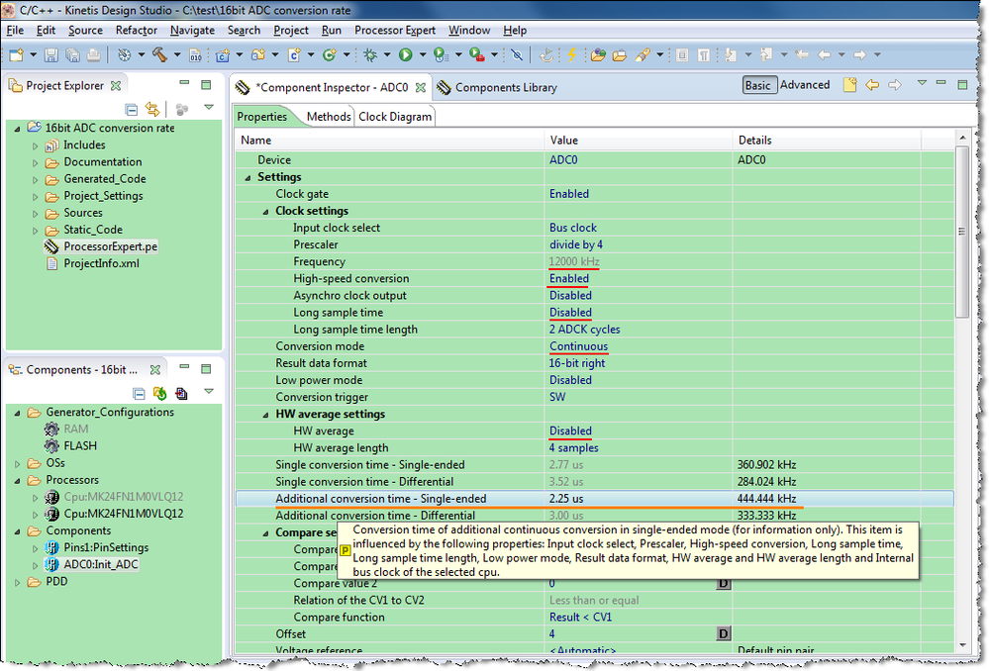This screenshot has height=671, width=989.
Task: Select Basic view mode toggle
Action: [757, 86]
